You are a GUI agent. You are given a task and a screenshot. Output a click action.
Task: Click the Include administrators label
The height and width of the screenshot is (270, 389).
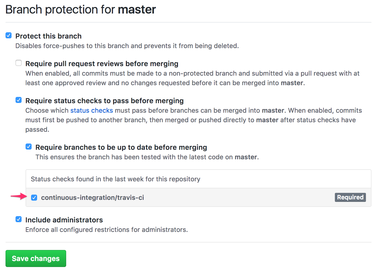(x=64, y=220)
